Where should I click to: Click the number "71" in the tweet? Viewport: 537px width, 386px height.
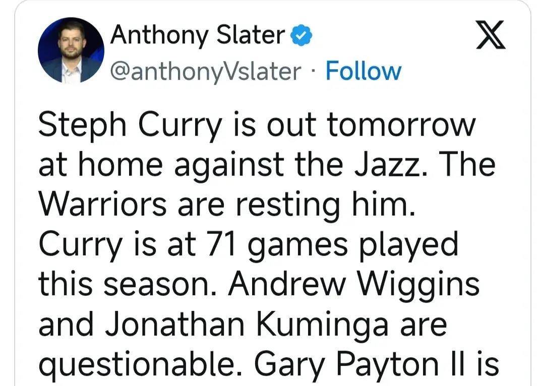[221, 244]
